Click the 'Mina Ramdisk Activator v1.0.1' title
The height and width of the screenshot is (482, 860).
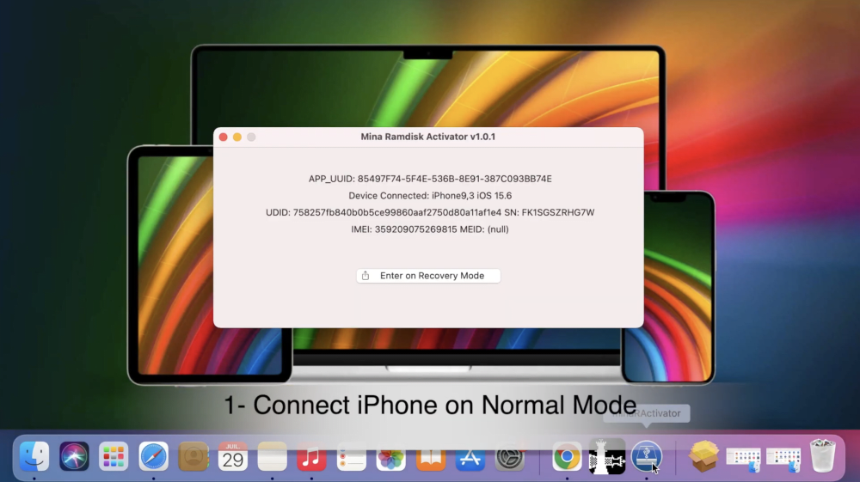(427, 137)
